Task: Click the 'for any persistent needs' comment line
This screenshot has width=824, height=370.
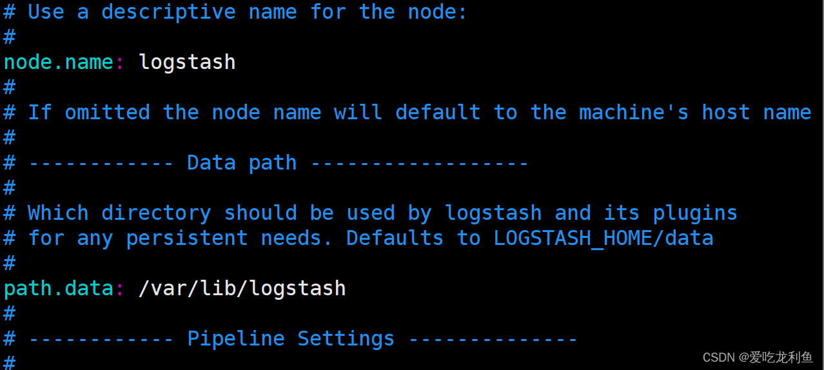Action: 358,239
